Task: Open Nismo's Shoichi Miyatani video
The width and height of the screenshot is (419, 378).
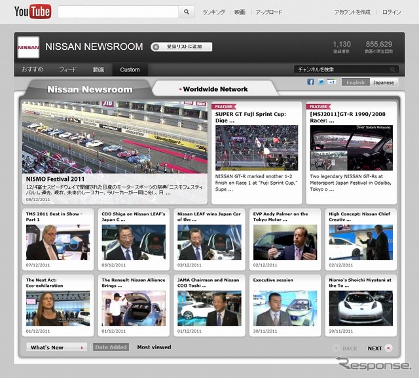Action: click(x=361, y=308)
